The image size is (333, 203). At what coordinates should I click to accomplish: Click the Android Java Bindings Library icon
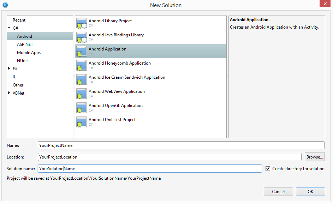82,37
